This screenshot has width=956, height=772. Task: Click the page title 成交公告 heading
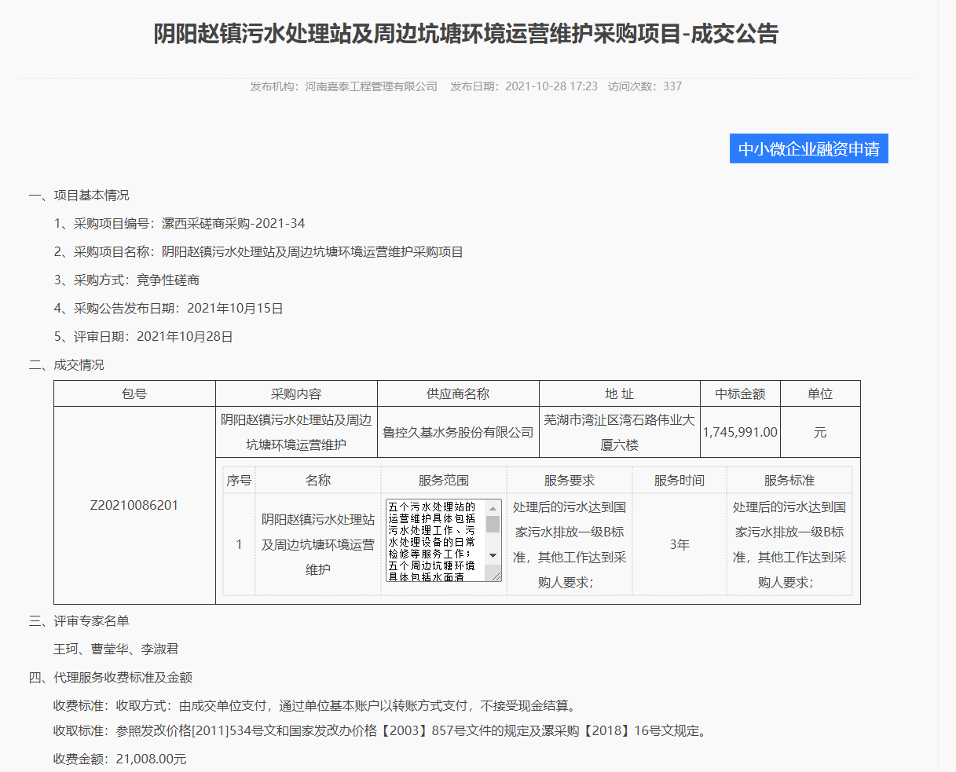pyautogui.click(x=466, y=34)
